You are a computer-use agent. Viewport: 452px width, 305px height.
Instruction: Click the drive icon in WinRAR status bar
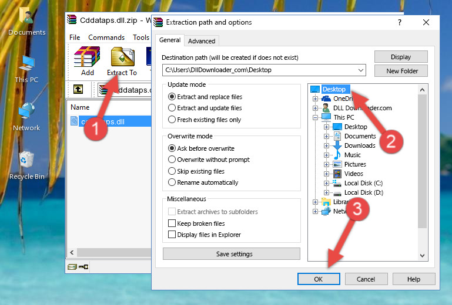tap(72, 267)
